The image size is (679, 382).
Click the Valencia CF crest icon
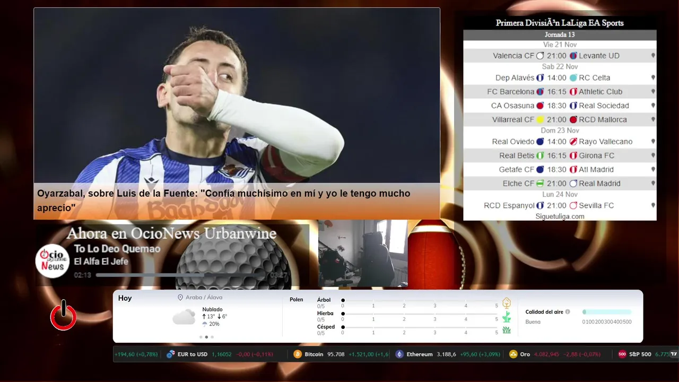[x=540, y=56]
